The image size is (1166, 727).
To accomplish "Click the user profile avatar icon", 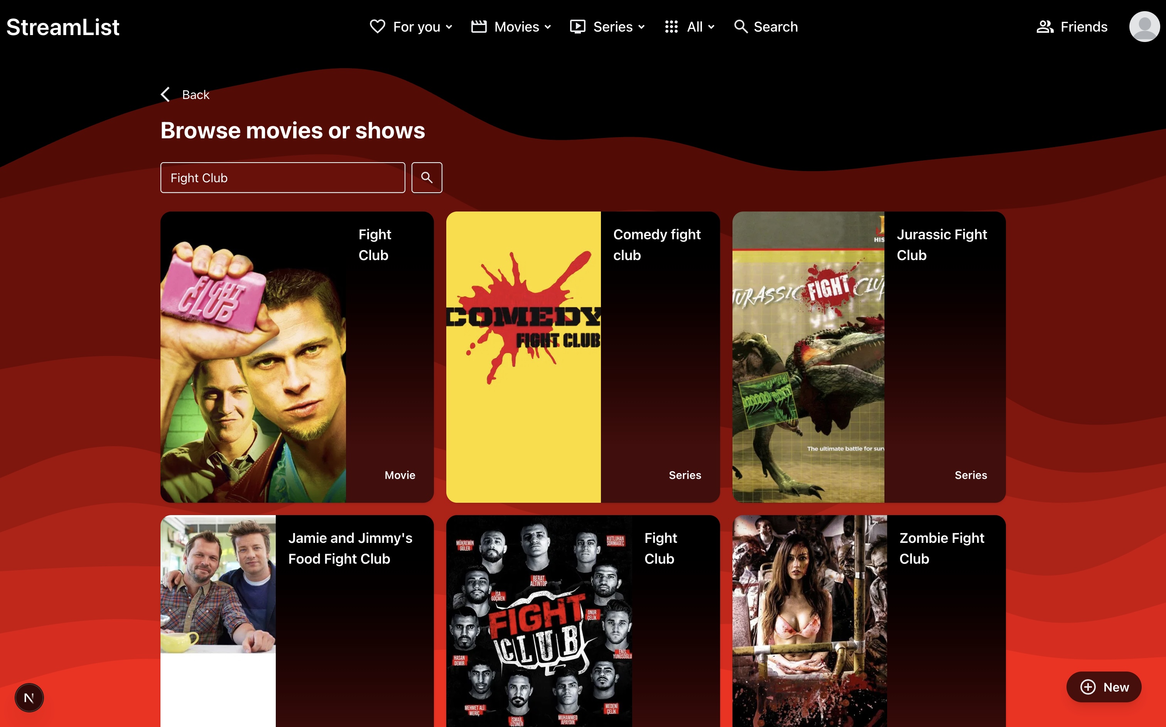I will click(x=1144, y=27).
